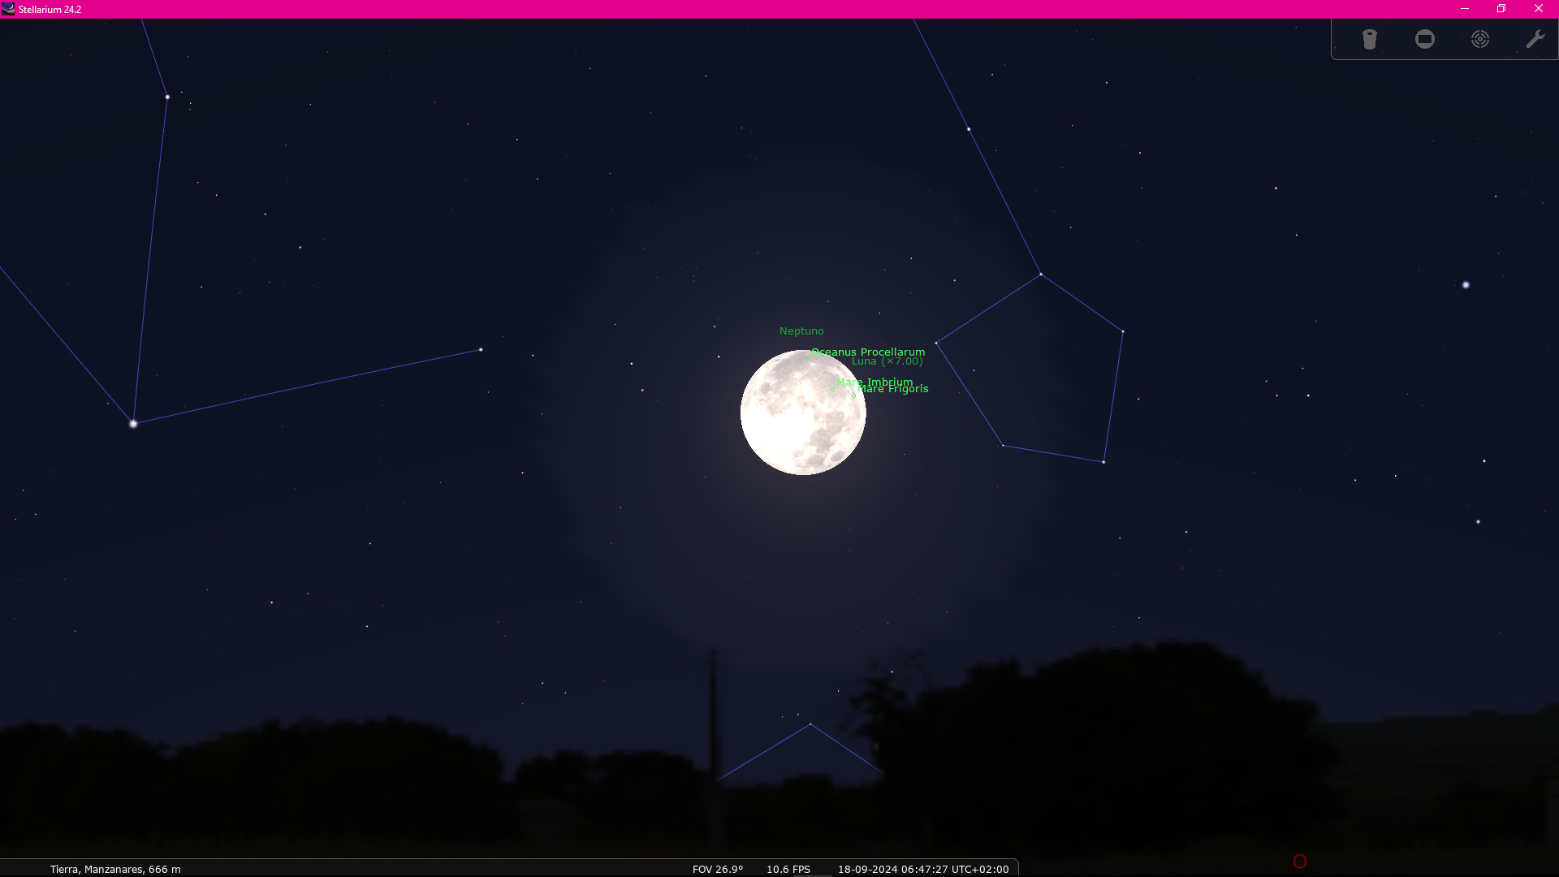Image resolution: width=1559 pixels, height=877 pixels.
Task: Select the full Moon disk
Action: click(x=803, y=413)
